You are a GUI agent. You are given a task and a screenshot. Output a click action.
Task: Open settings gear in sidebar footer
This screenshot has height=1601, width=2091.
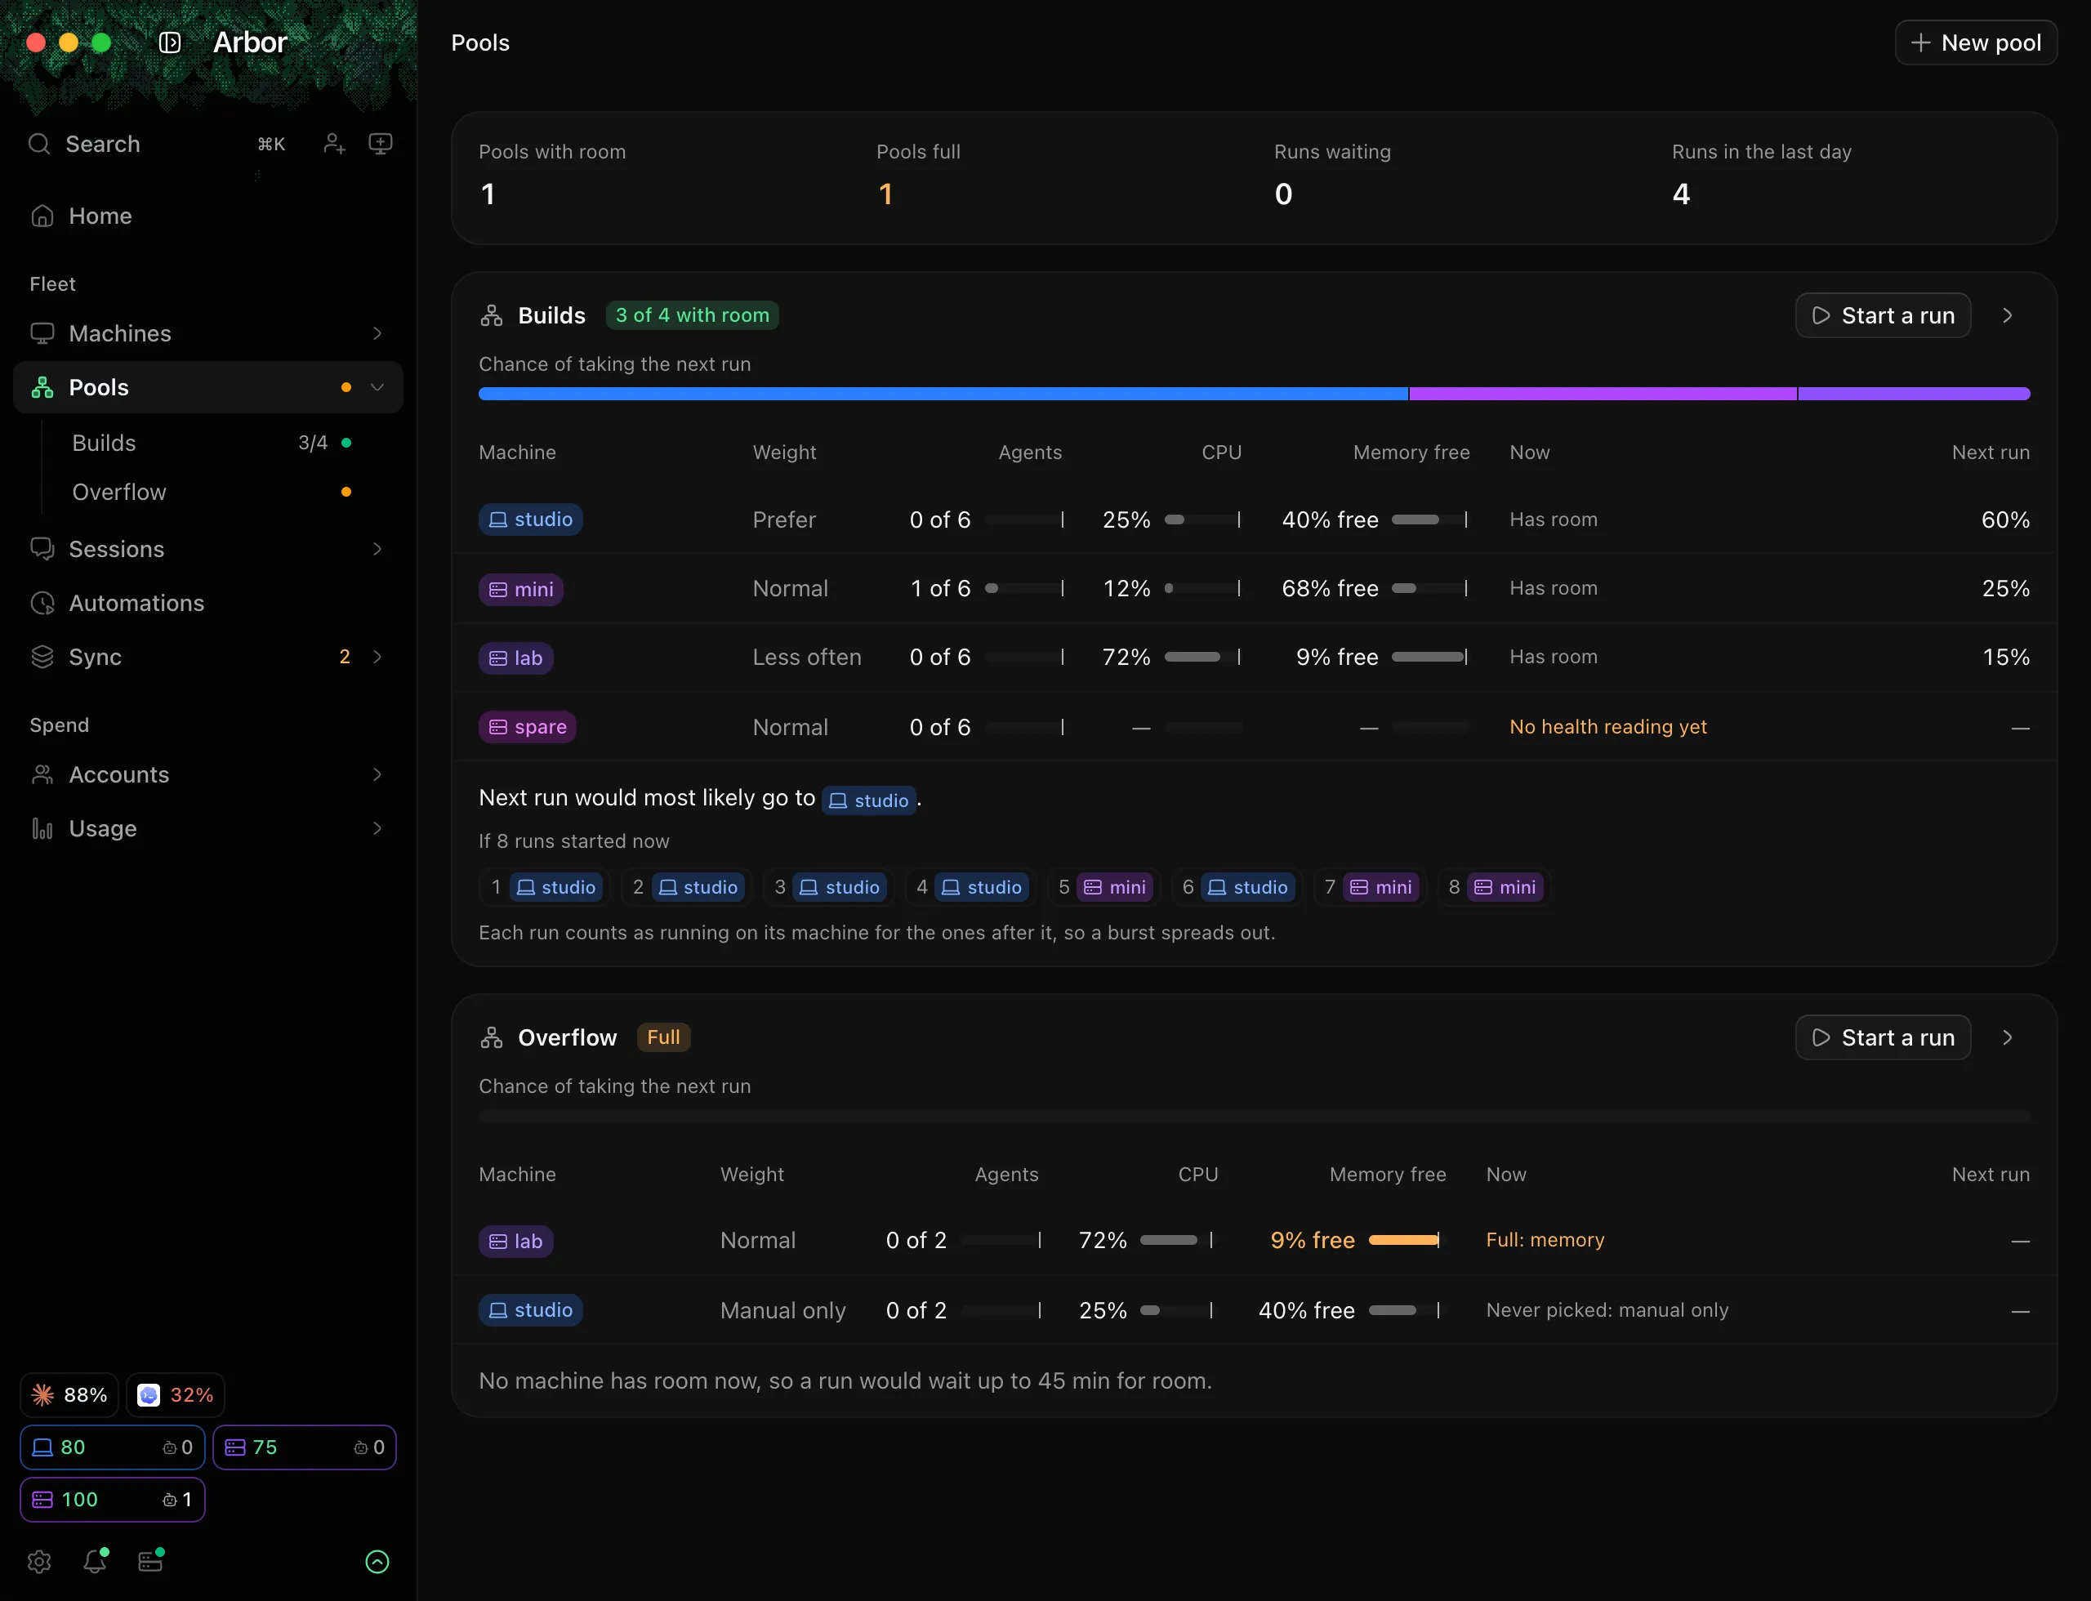(39, 1561)
